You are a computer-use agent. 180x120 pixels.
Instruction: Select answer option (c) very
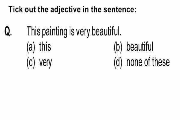pos(39,63)
